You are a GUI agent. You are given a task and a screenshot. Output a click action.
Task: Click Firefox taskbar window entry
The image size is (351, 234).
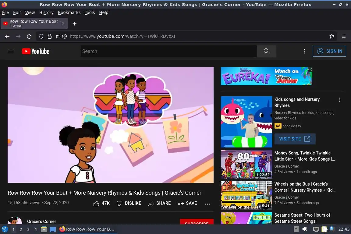pos(87,229)
